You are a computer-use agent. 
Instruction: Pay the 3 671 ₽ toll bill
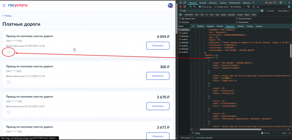(158, 136)
